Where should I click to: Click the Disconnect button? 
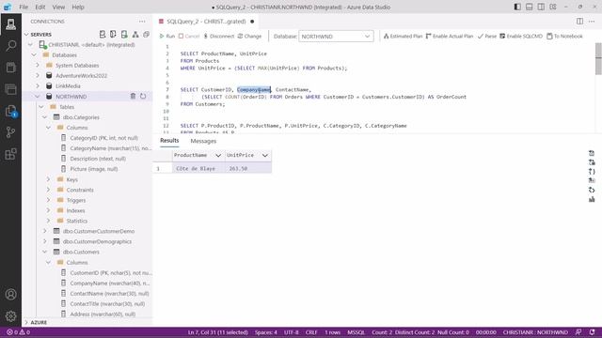218,36
